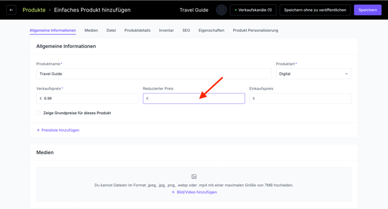Image resolution: width=388 pixels, height=209 pixels.
Task: Click the purple Speichern button
Action: tap(368, 10)
